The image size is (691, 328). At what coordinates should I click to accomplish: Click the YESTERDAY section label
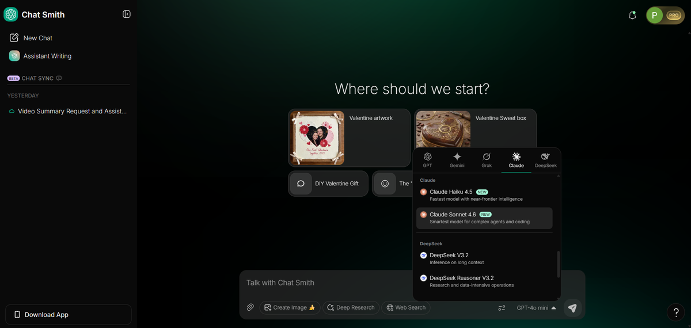(23, 96)
